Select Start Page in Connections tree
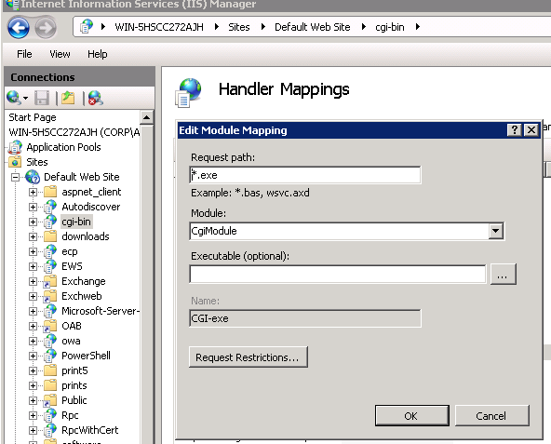Image resolution: width=551 pixels, height=444 pixels. pyautogui.click(x=33, y=117)
